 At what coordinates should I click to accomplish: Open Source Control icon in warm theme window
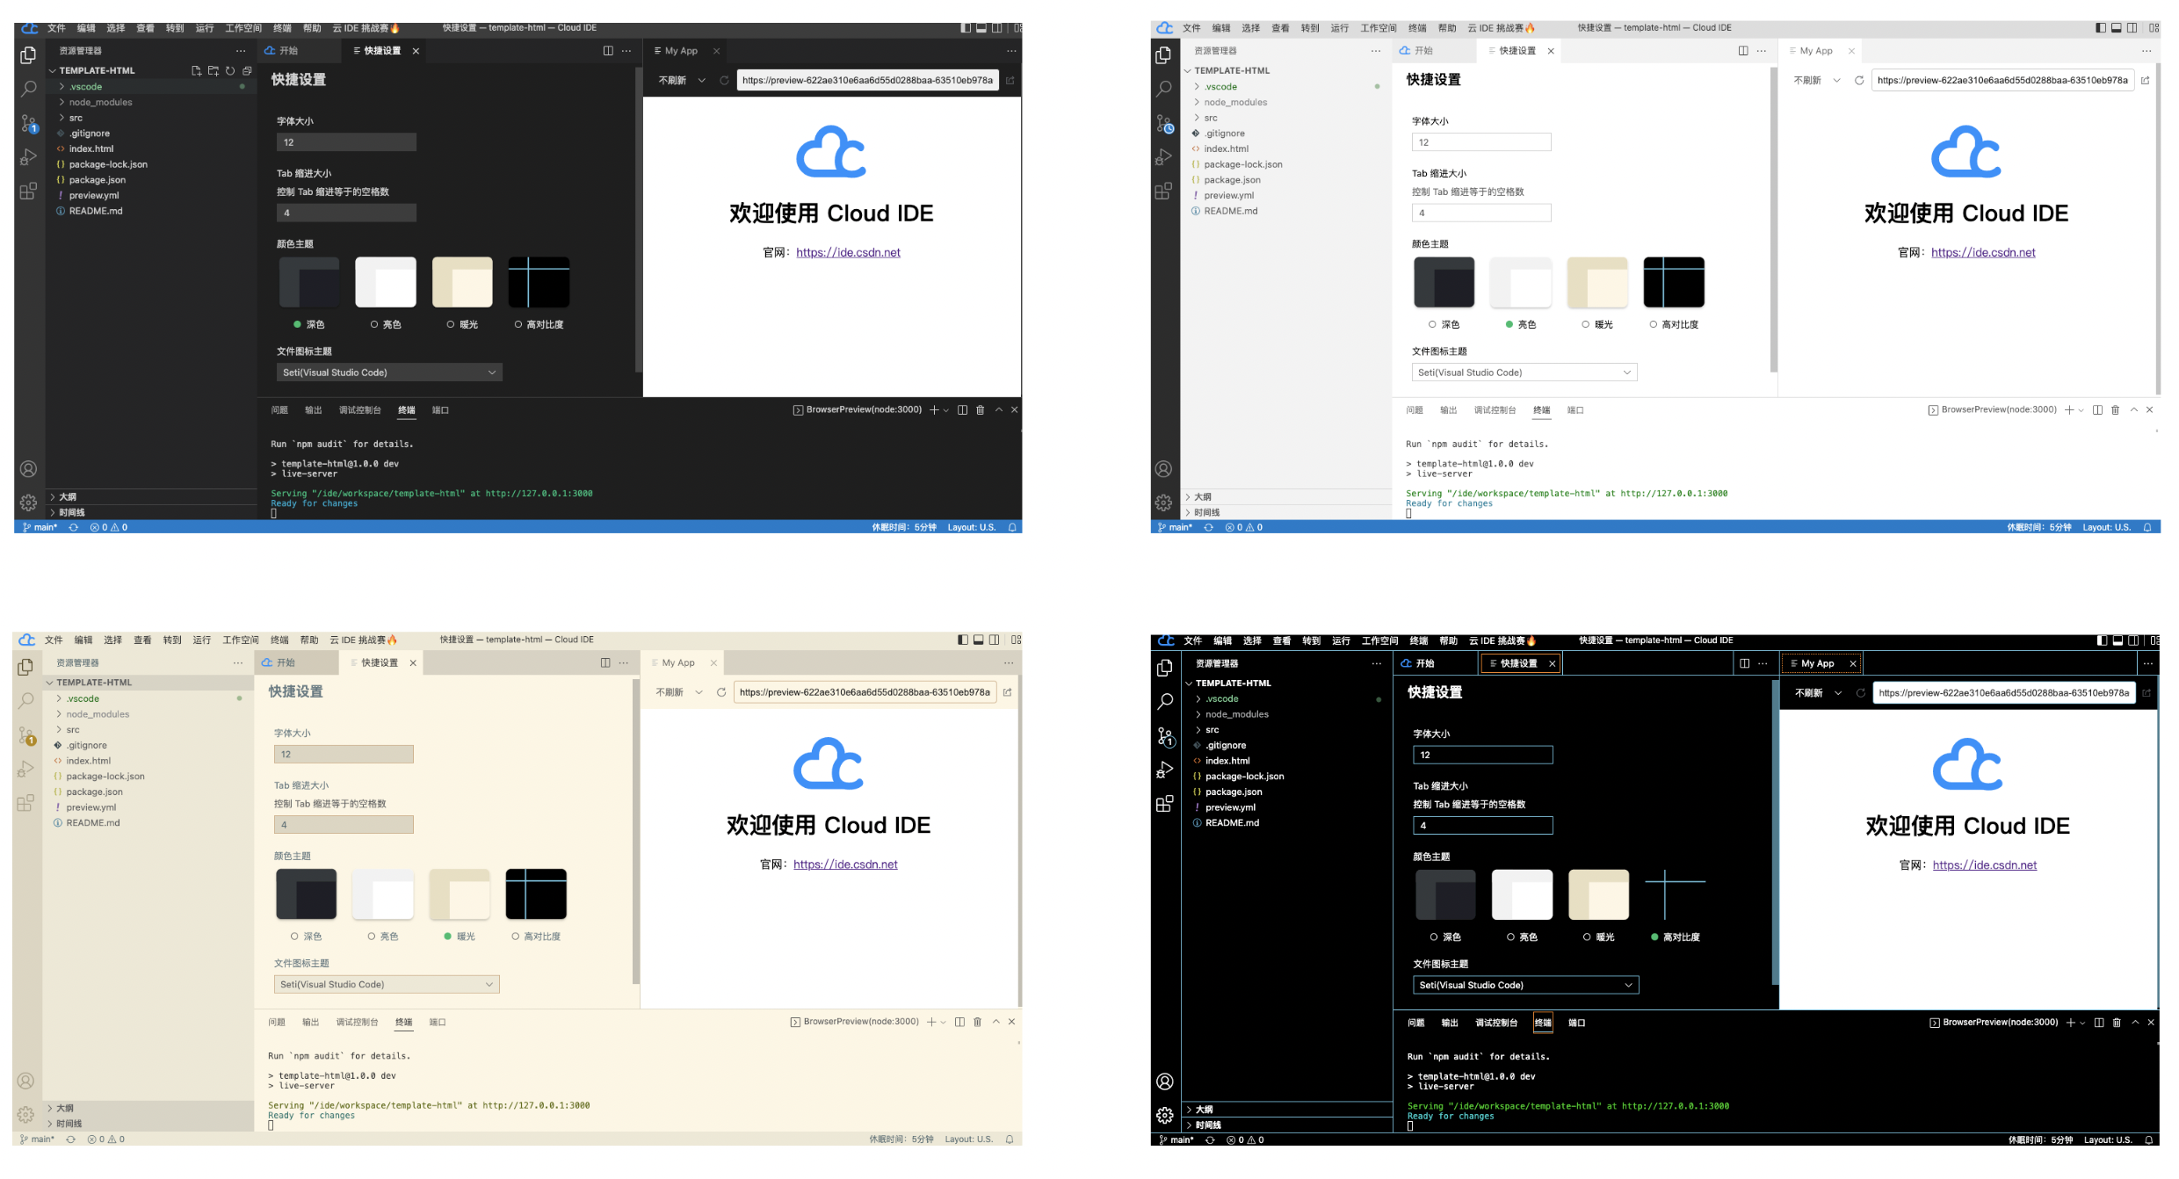(x=26, y=736)
